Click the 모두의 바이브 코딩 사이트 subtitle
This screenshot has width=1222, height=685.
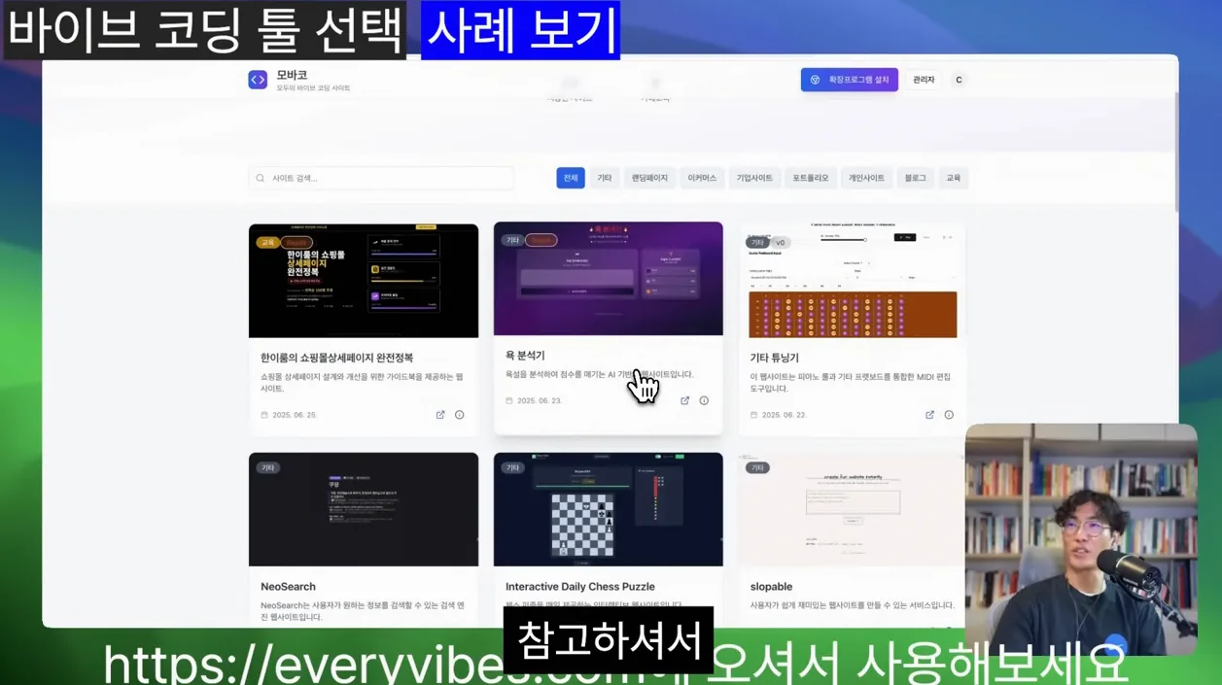pyautogui.click(x=313, y=88)
